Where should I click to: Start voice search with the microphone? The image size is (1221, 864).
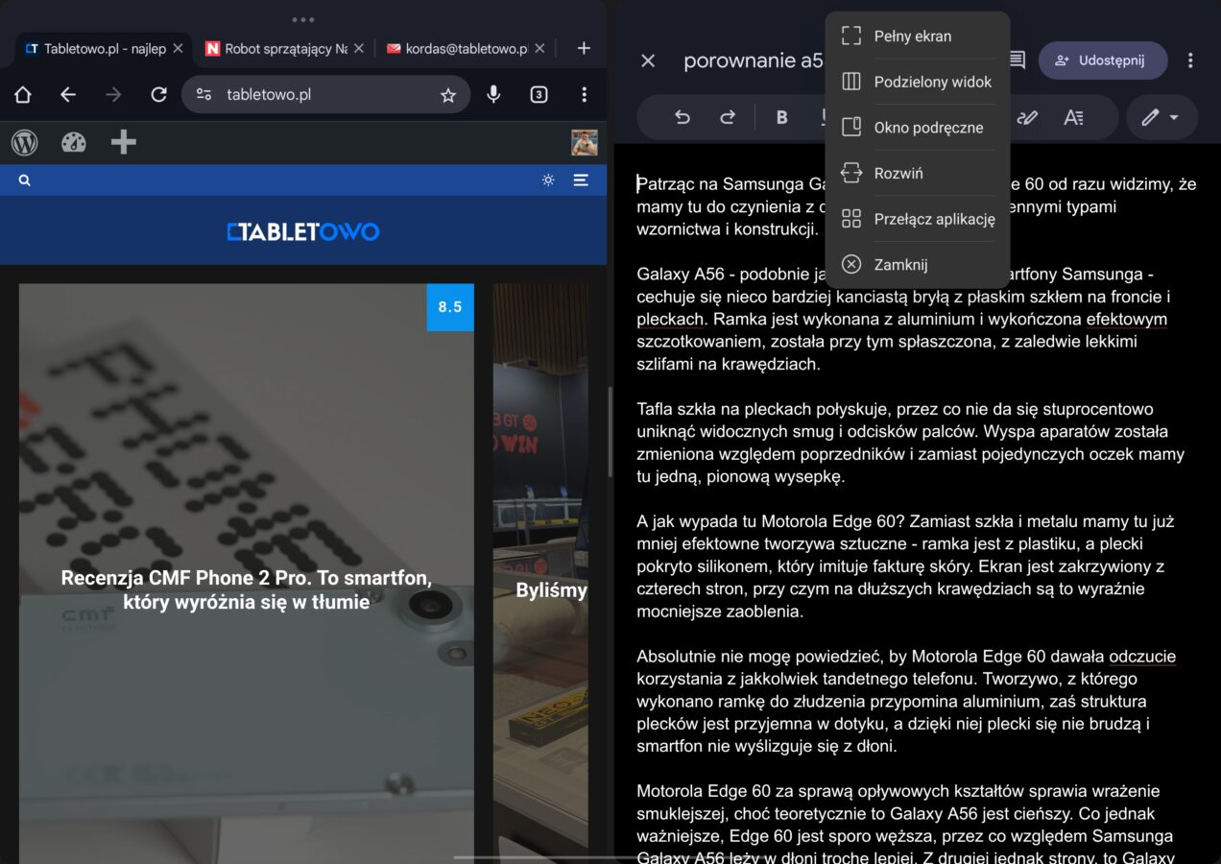point(493,94)
